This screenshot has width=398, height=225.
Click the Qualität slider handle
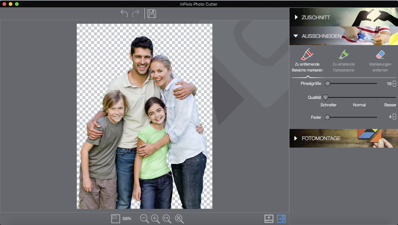[325, 98]
